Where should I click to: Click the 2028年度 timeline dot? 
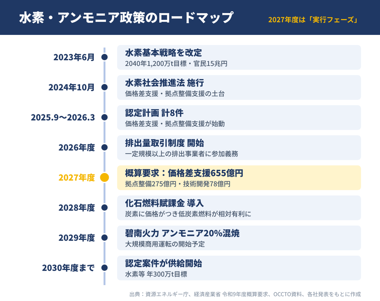pos(104,208)
